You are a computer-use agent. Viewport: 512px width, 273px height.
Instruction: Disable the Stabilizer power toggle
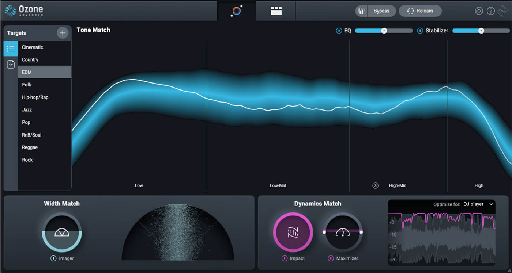pos(420,31)
